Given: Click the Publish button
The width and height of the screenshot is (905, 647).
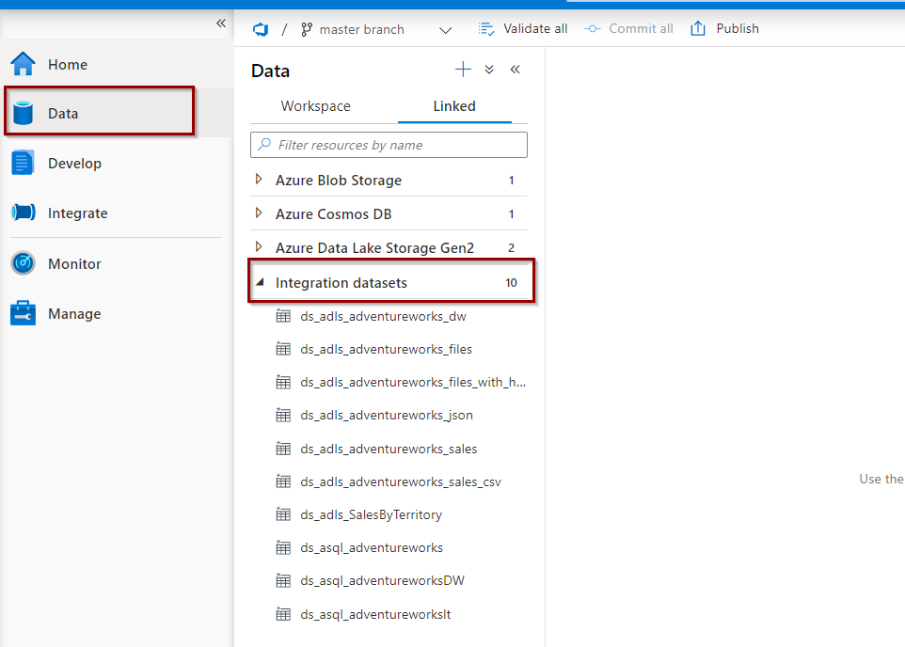Looking at the screenshot, I should (x=725, y=29).
